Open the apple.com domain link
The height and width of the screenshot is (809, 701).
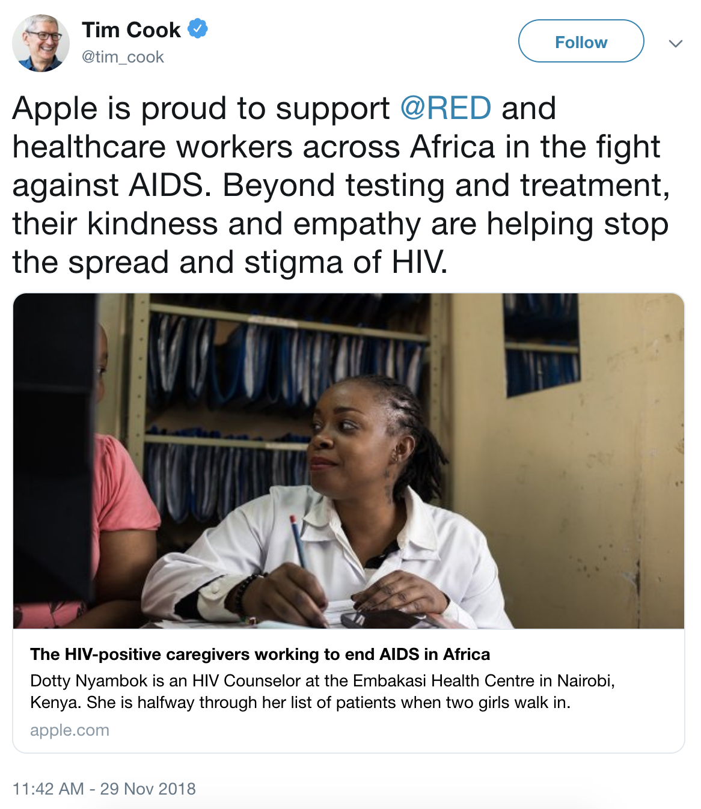click(x=70, y=730)
